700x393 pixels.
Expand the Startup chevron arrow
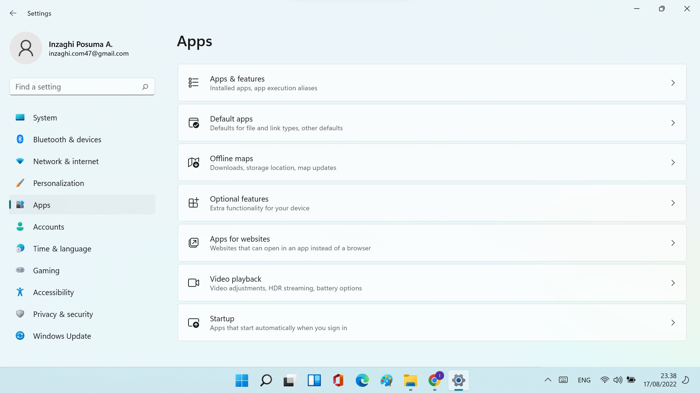(x=673, y=323)
